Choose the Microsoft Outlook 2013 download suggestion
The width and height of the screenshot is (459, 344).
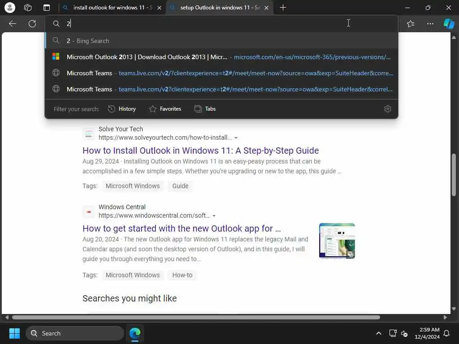(221, 57)
